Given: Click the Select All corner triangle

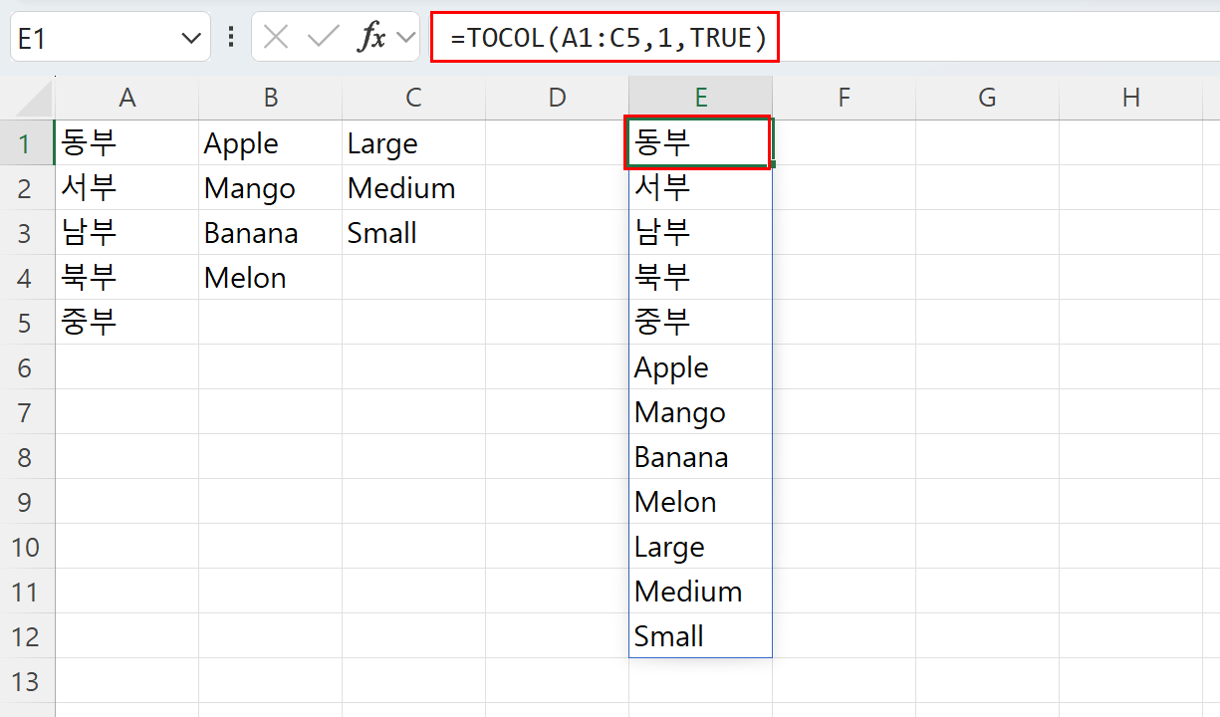Looking at the screenshot, I should click(28, 98).
